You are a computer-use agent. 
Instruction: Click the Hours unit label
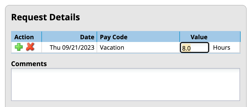(x=222, y=47)
